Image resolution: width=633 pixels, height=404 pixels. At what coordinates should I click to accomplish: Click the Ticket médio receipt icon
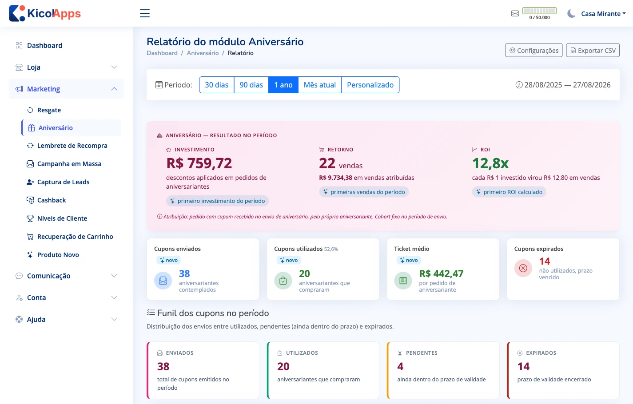pyautogui.click(x=403, y=281)
